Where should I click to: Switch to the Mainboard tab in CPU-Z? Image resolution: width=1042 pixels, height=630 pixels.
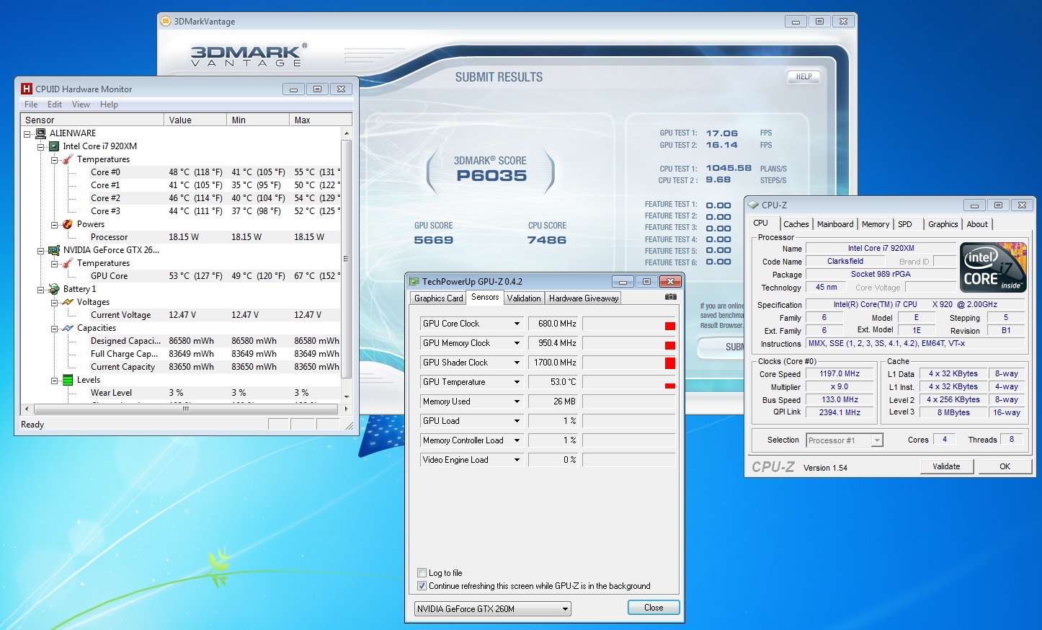coord(835,224)
